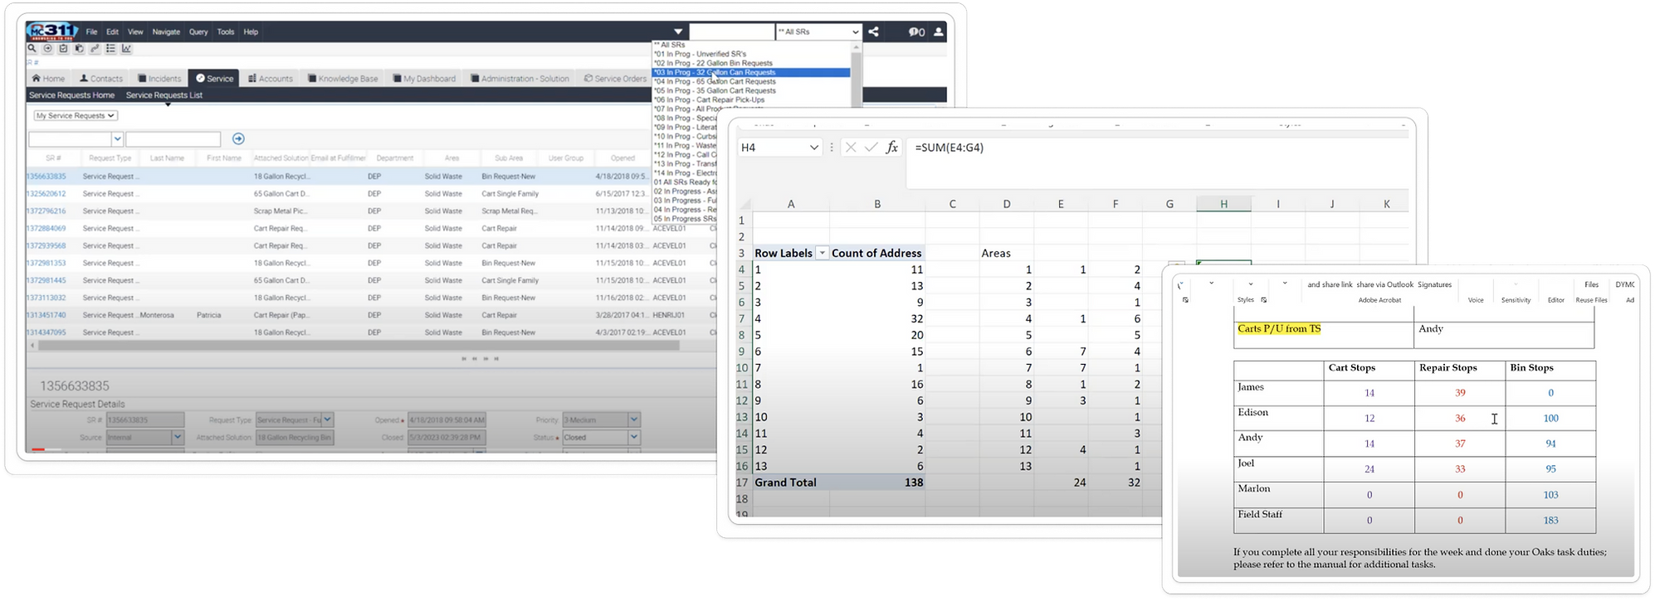
Task: Click the magnifying glass search icon
Action: point(32,49)
